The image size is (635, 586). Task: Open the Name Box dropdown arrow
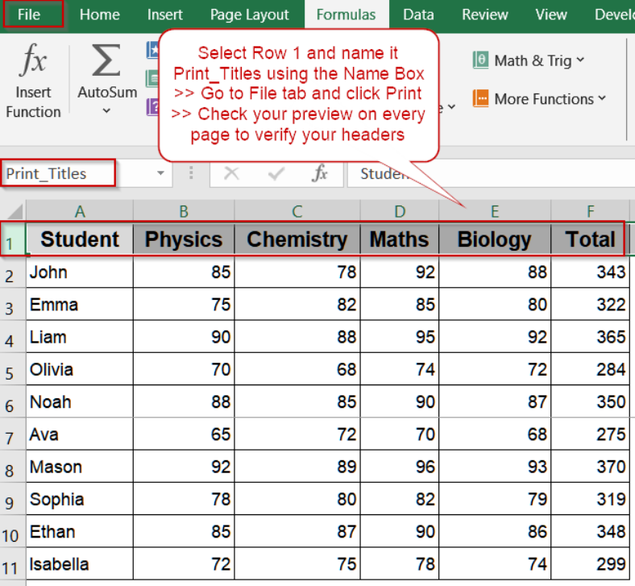(x=160, y=173)
